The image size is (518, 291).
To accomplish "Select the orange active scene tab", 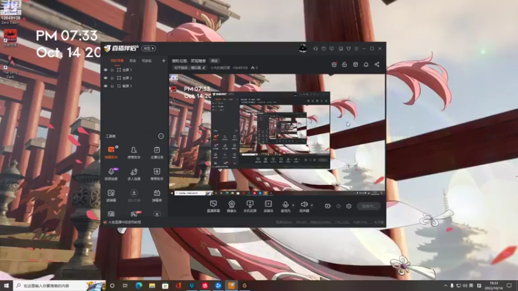I will tap(117, 61).
